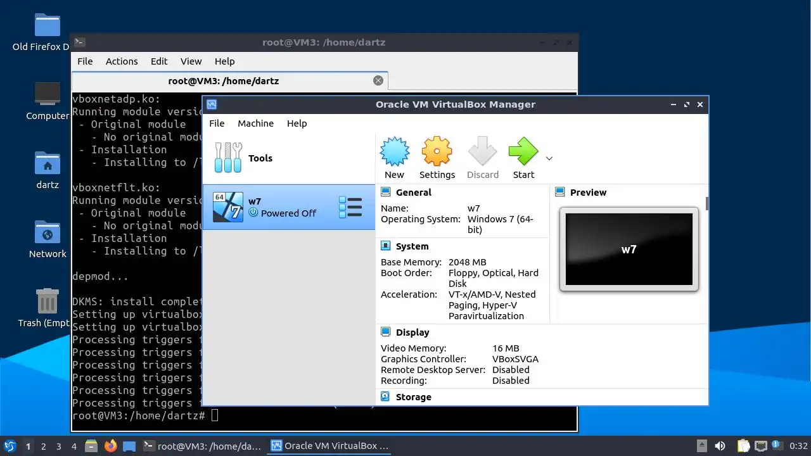
Task: Click the 'Base Memory: 2048 MB' value
Action: (x=468, y=262)
